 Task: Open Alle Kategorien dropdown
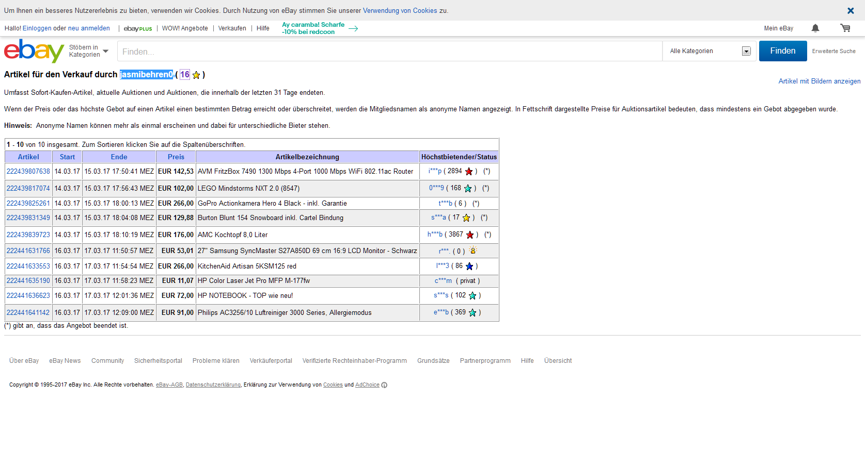710,51
